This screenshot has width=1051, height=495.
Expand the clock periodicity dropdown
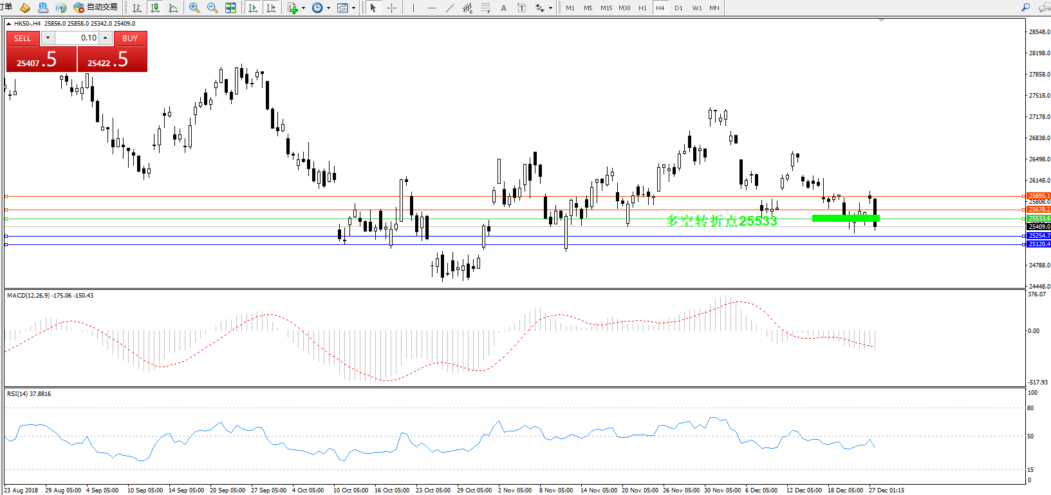(328, 8)
